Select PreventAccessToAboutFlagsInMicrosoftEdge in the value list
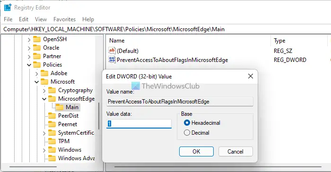Viewport: 331px width, 172px height. (173, 60)
